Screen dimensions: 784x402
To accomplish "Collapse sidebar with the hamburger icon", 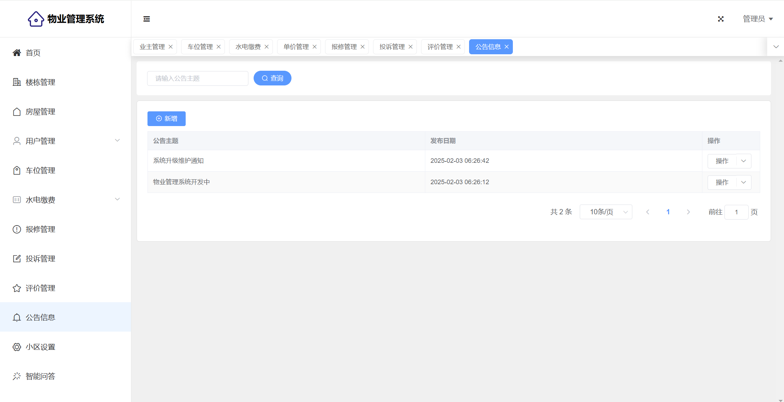I will coord(146,19).
